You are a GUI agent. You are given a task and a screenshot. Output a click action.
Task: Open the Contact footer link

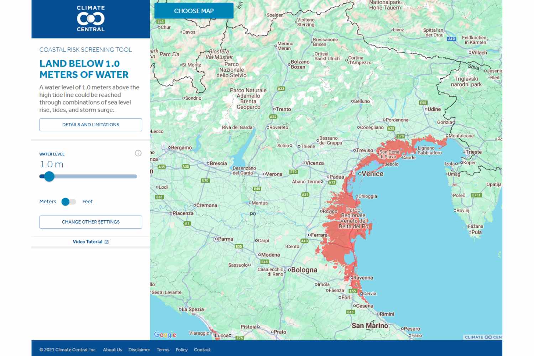(x=202, y=350)
